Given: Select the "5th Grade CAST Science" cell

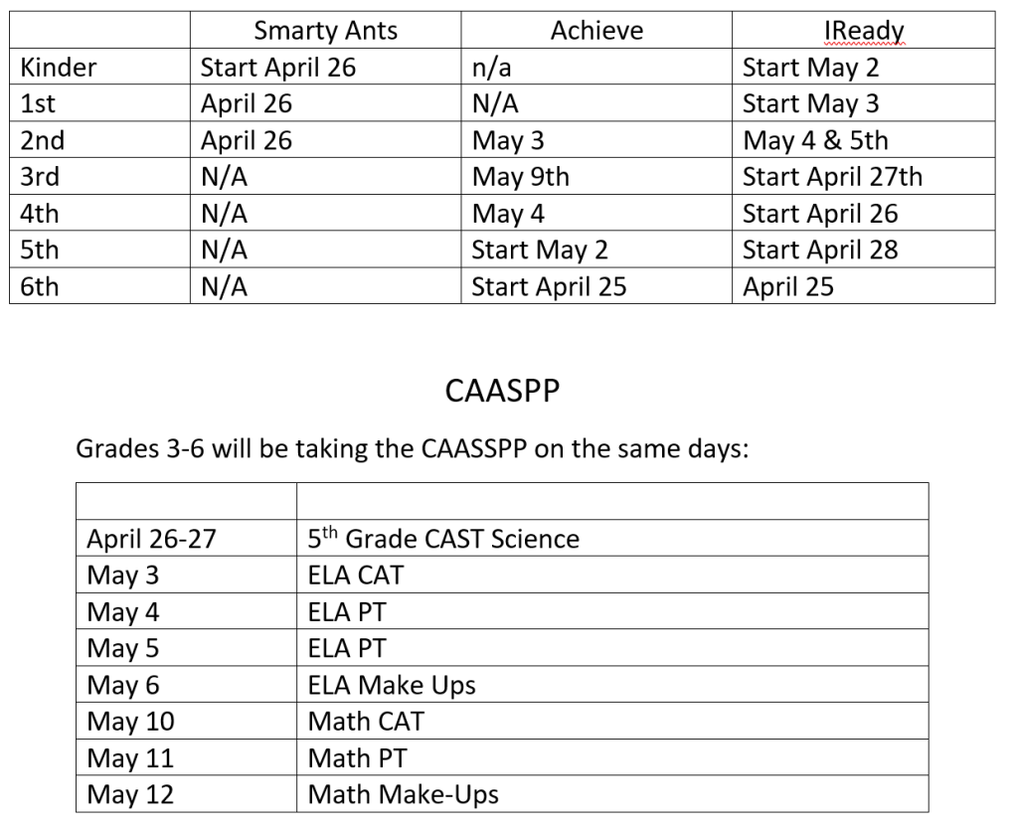Looking at the screenshot, I should click(x=443, y=539).
